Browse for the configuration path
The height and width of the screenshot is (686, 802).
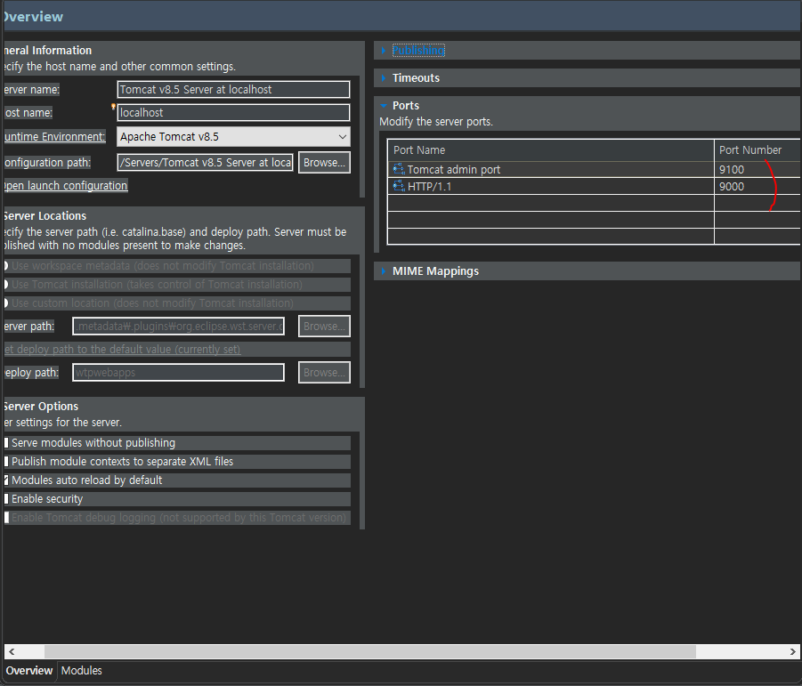pos(324,163)
